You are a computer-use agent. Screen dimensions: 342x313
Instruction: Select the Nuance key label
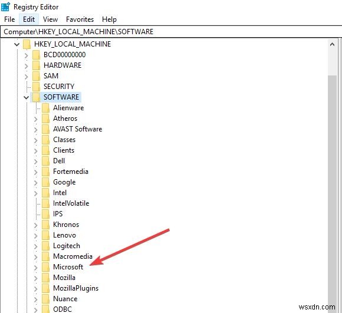pos(65,299)
